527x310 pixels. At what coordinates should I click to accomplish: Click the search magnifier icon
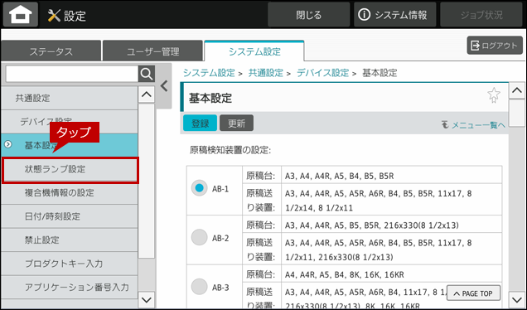147,74
